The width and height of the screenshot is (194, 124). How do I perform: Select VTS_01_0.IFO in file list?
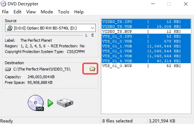coord(146,36)
